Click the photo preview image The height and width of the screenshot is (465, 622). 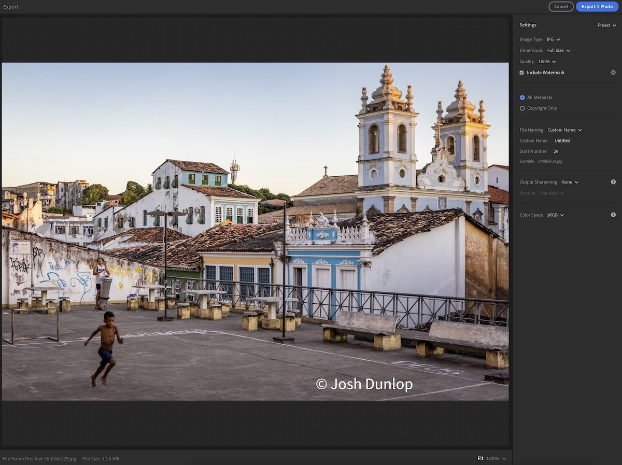[255, 231]
